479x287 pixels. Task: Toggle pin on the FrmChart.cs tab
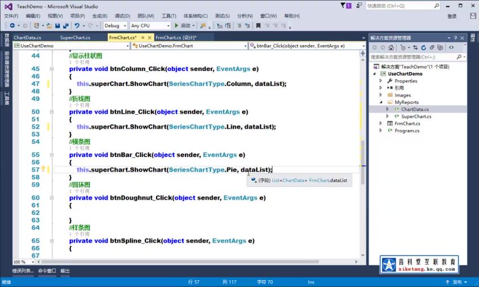pos(143,38)
